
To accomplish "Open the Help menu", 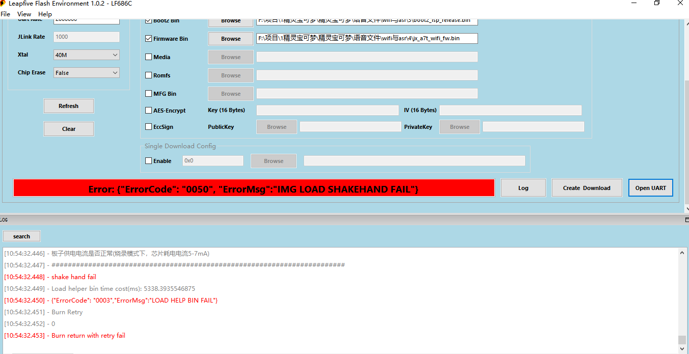I will click(x=45, y=14).
